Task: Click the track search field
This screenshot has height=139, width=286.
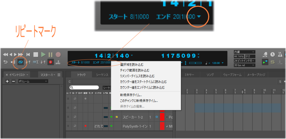Action: click(84, 88)
